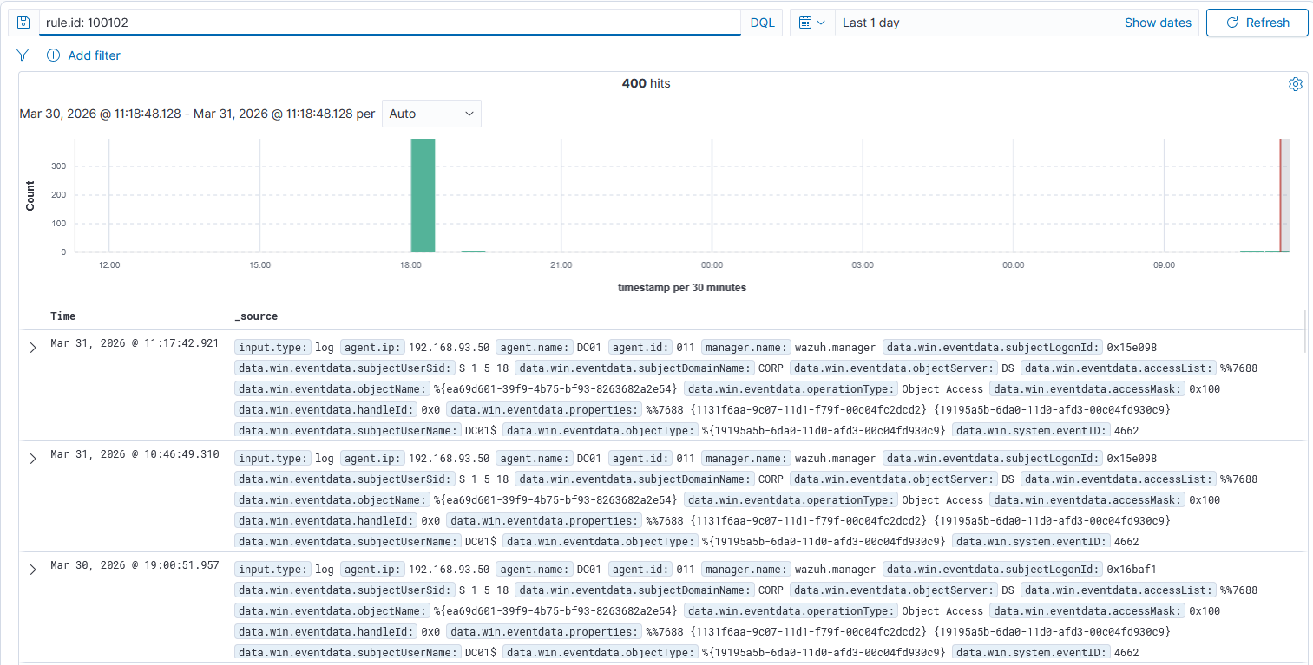Click the timestamp per 30 minutes label

pos(681,287)
